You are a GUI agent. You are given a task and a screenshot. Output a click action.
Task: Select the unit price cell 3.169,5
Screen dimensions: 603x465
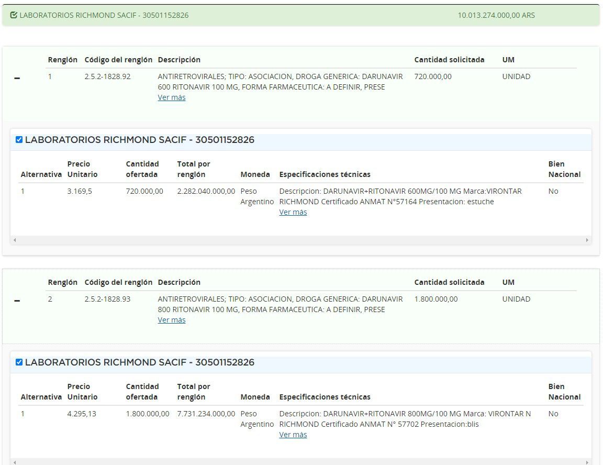coord(80,191)
